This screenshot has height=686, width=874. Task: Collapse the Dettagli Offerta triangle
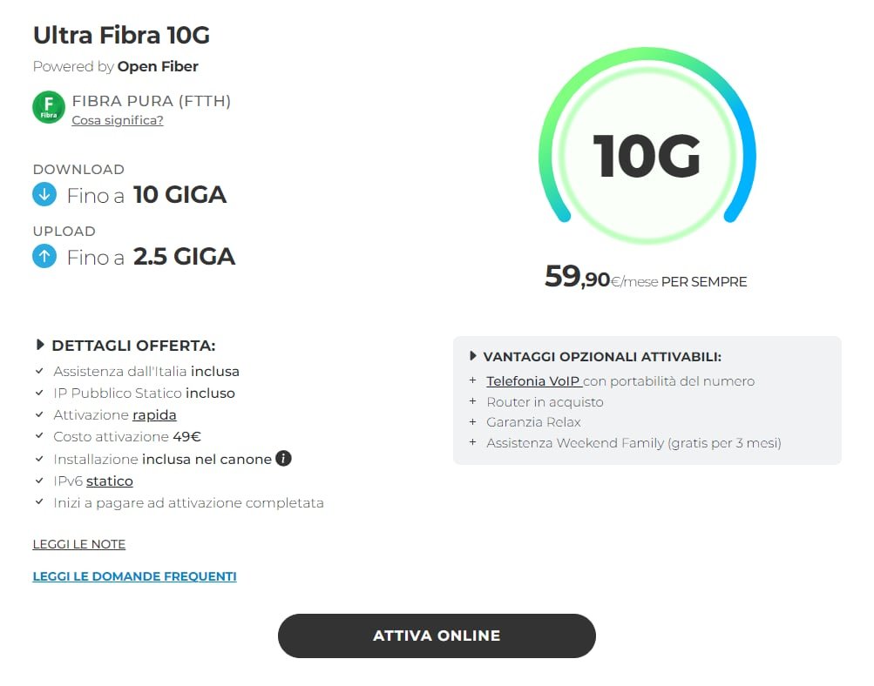pos(39,345)
